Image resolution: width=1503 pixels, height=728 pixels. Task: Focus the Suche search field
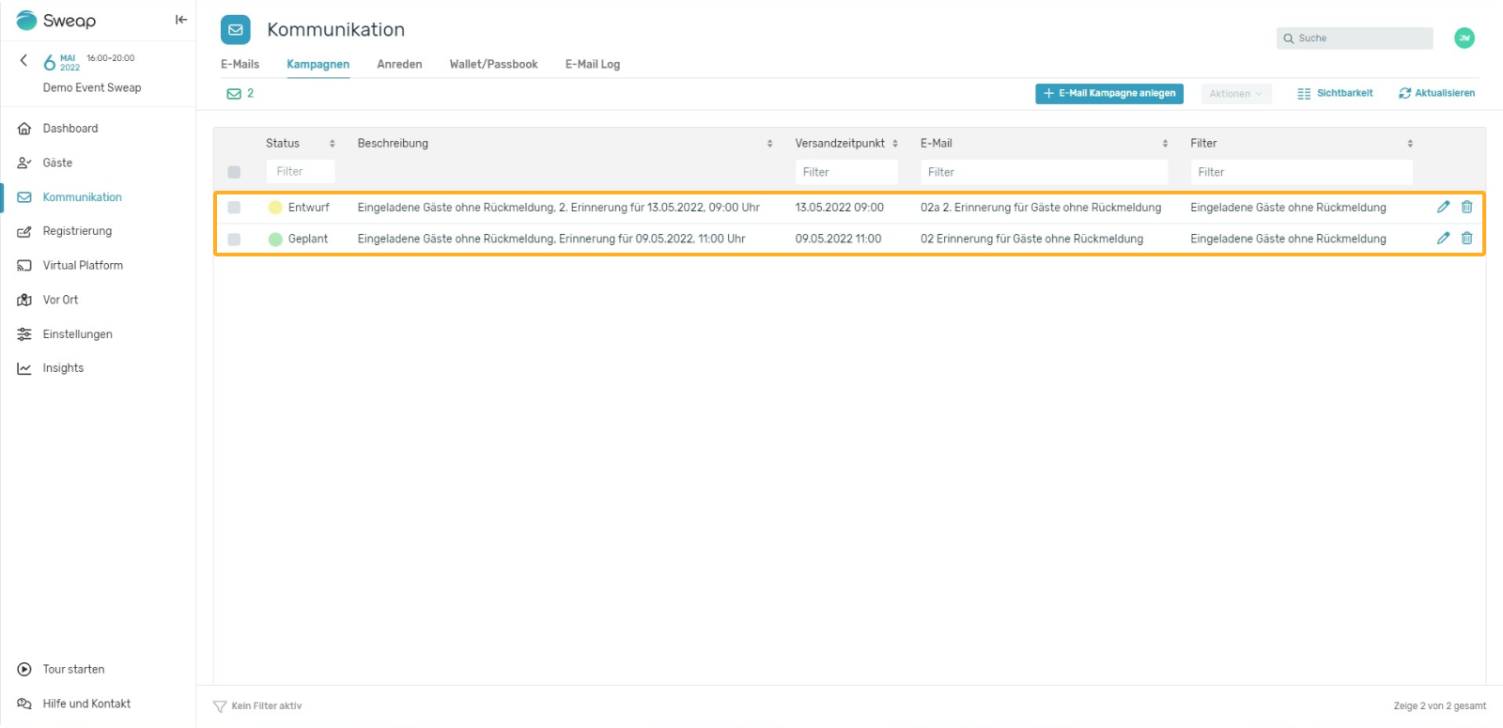tap(1355, 39)
